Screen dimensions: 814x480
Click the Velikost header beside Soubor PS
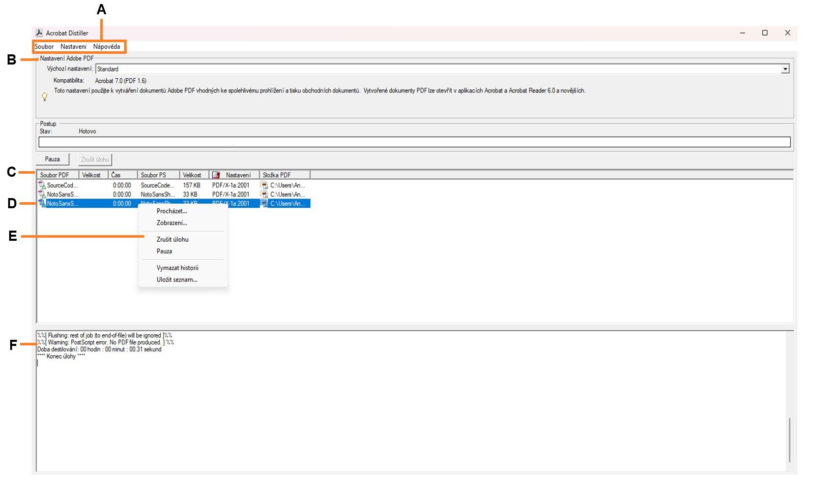coord(194,175)
